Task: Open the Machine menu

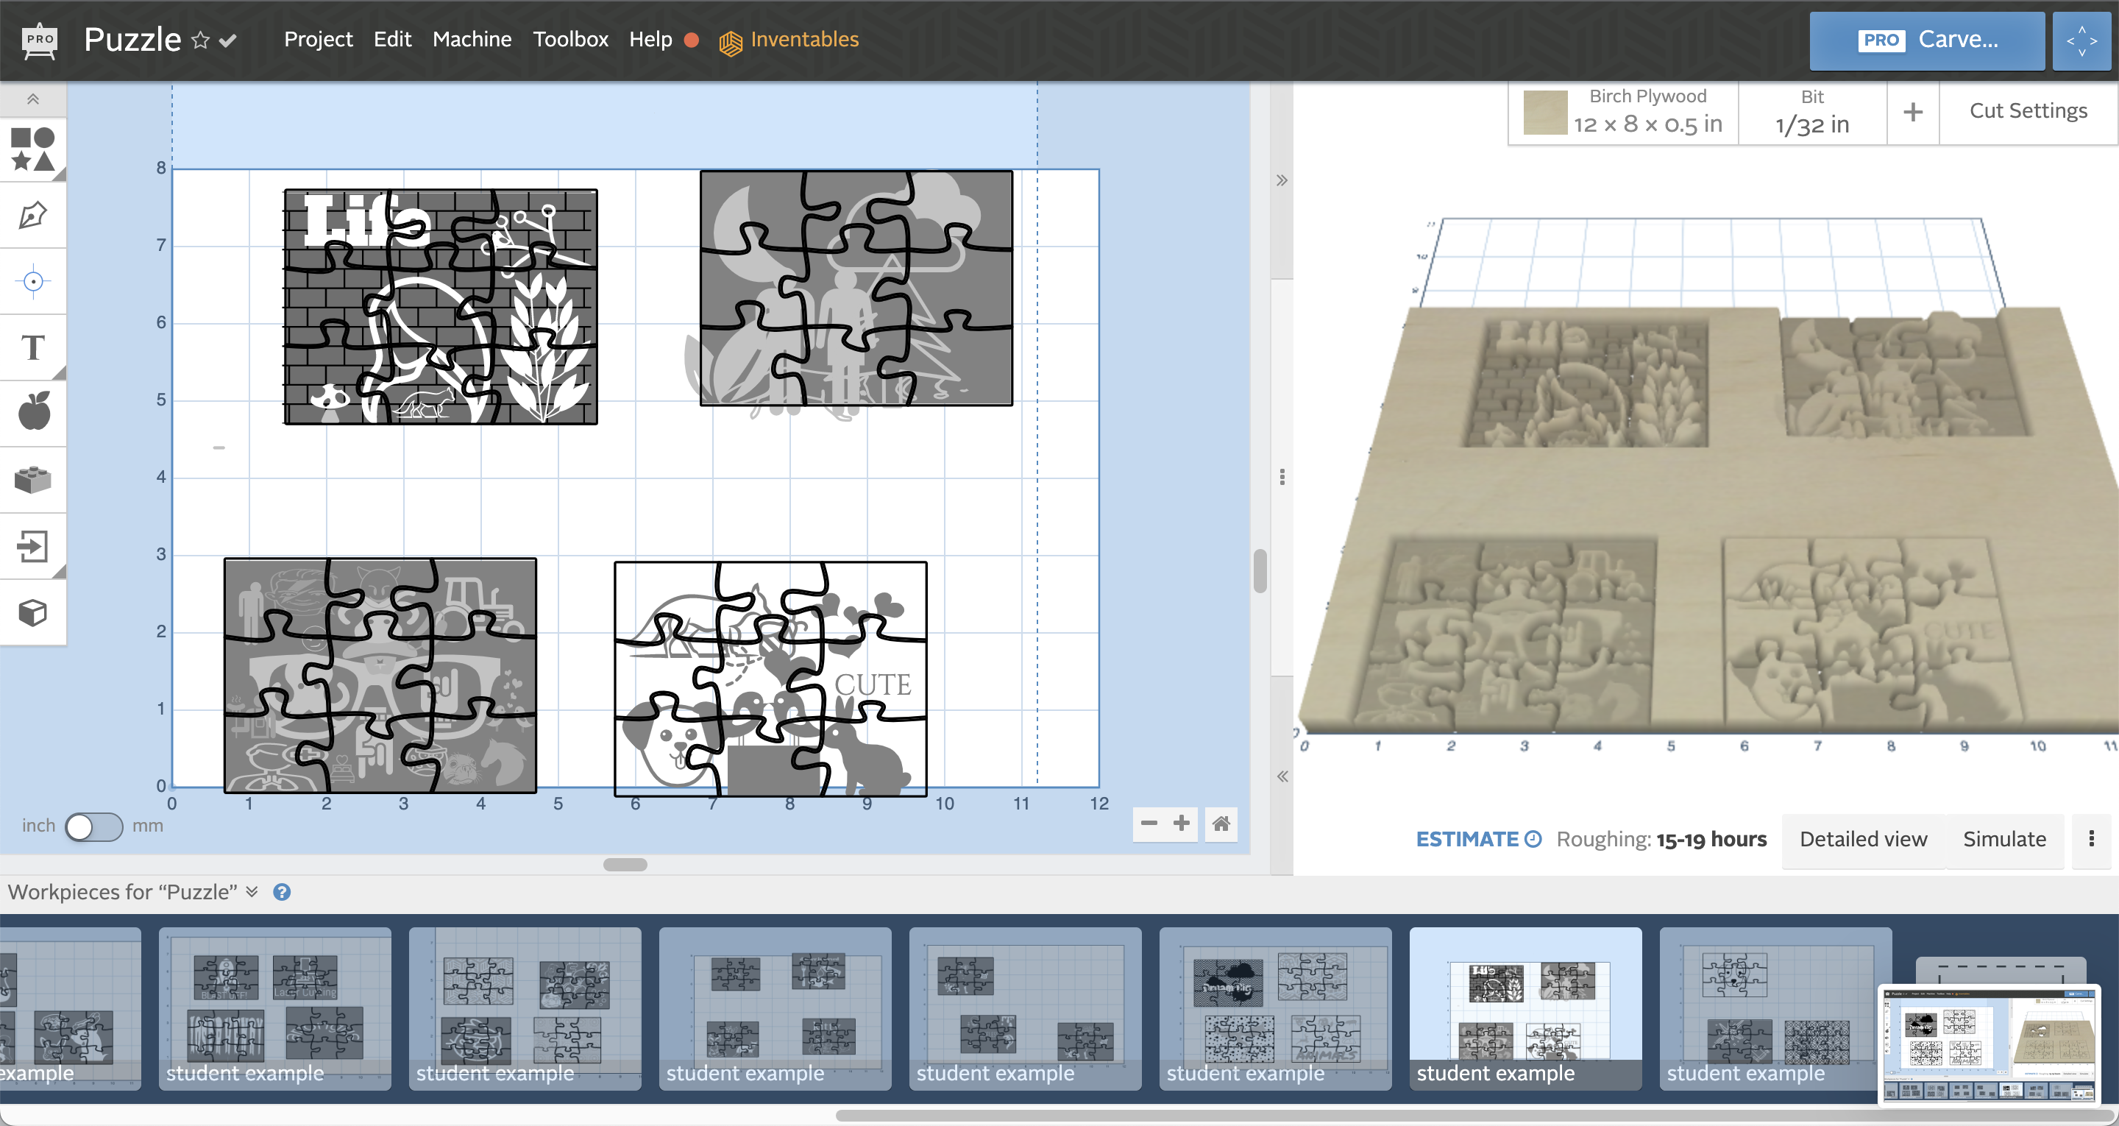Action: 472,39
